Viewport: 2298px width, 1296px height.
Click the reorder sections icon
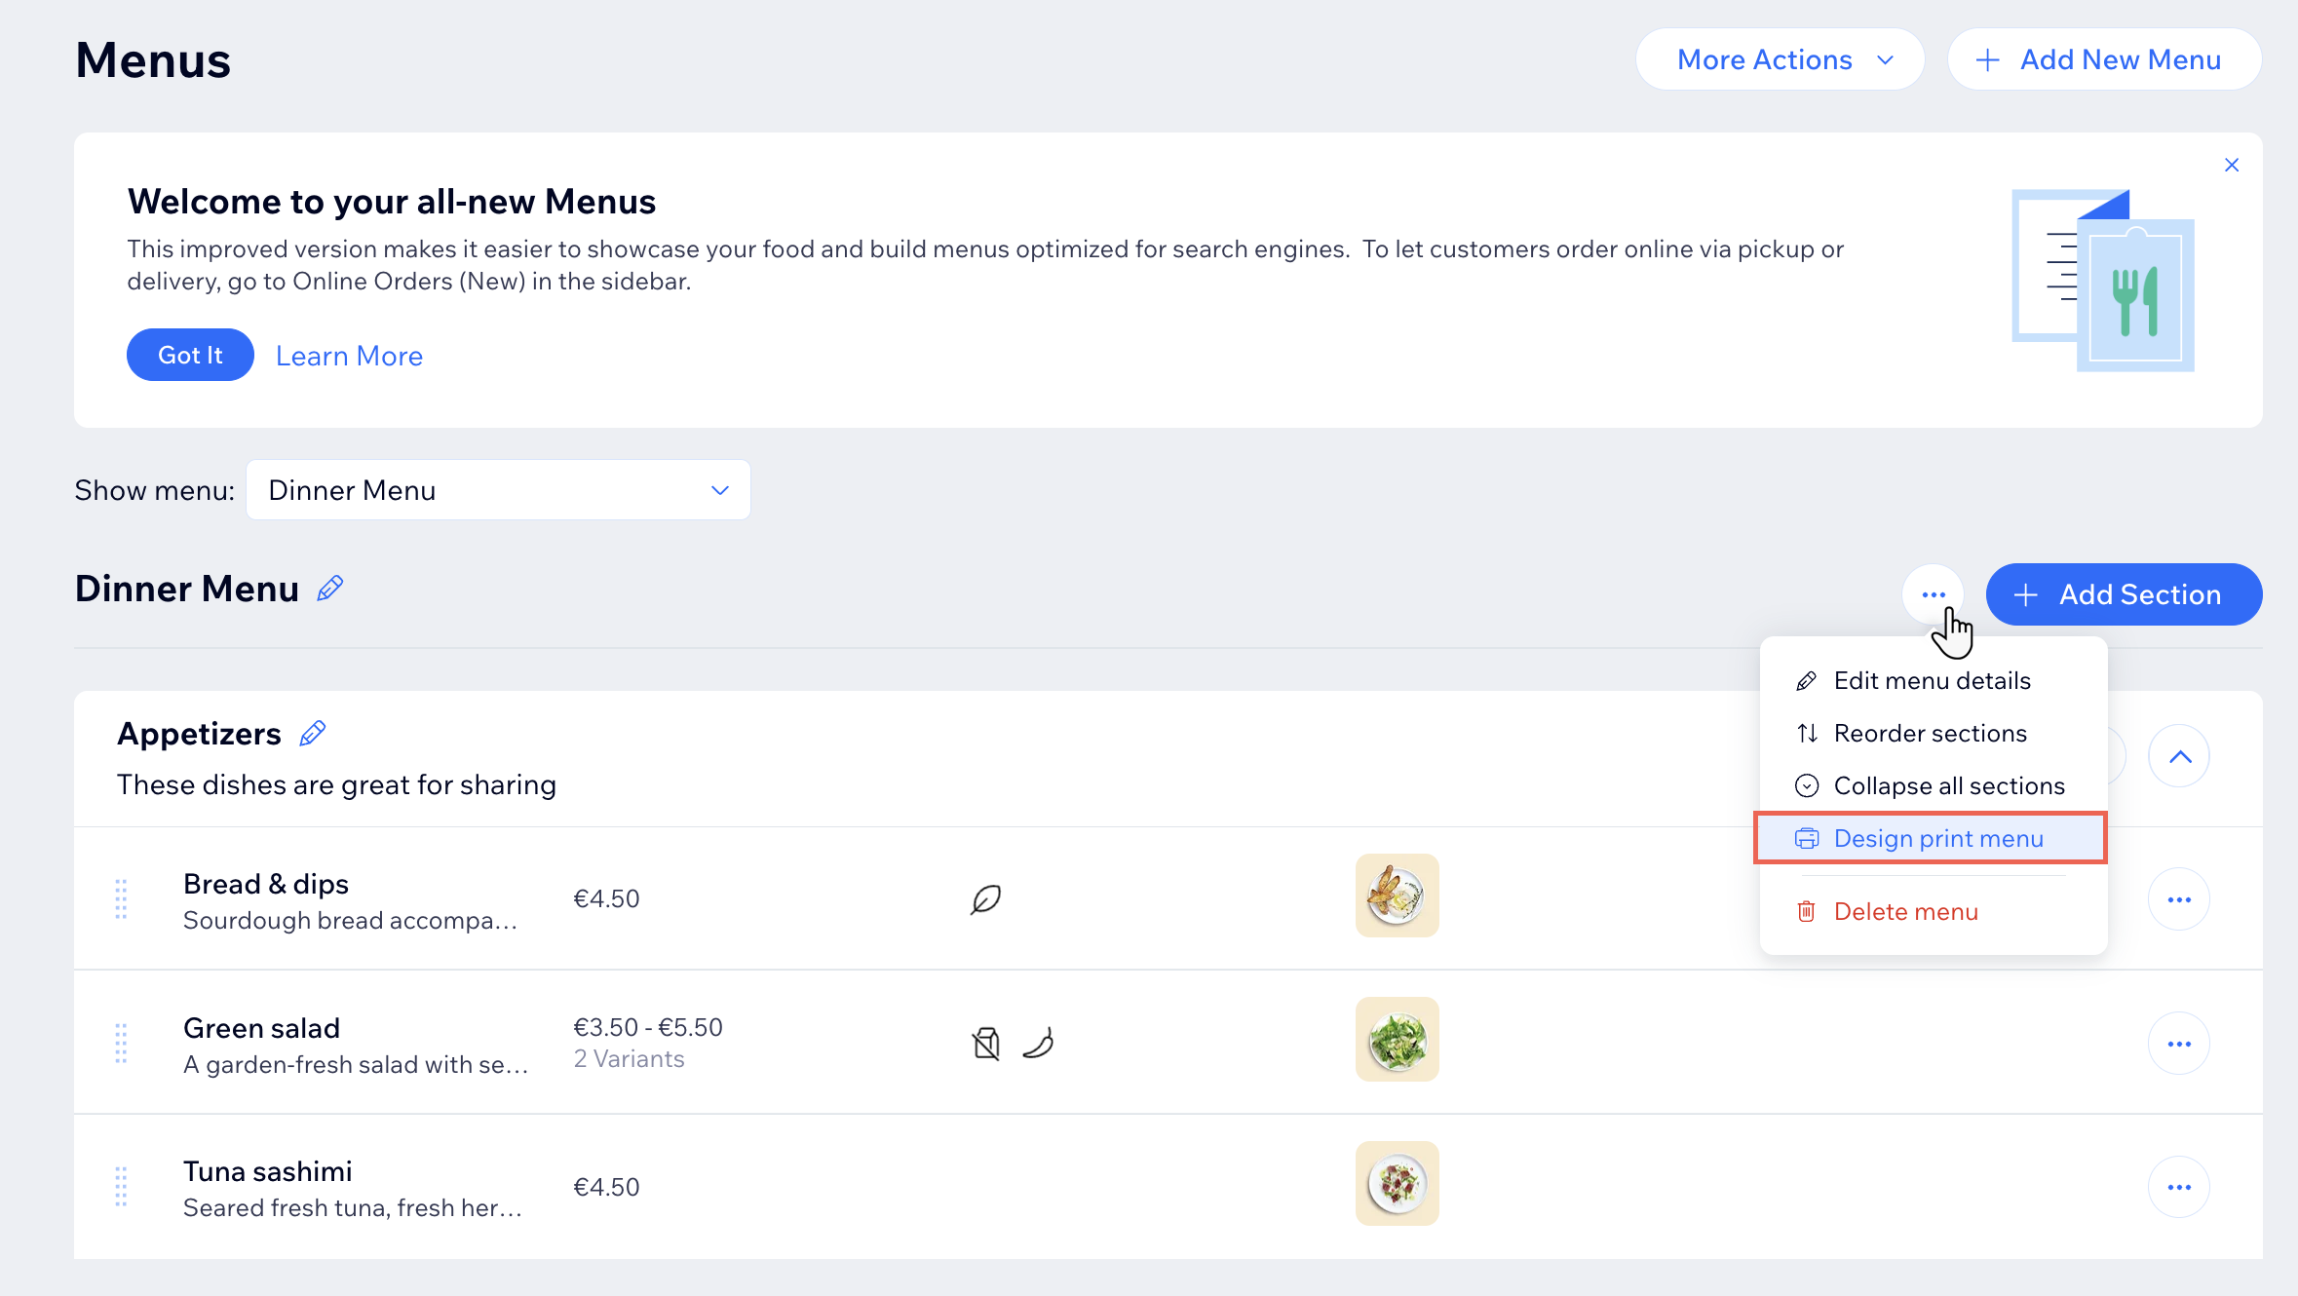pos(1807,733)
